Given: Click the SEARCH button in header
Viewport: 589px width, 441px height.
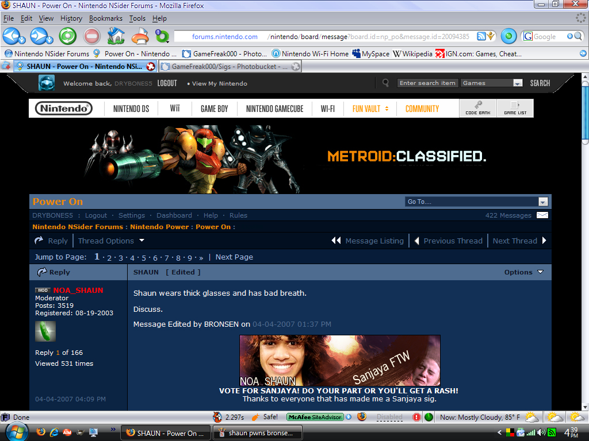Looking at the screenshot, I should [540, 83].
